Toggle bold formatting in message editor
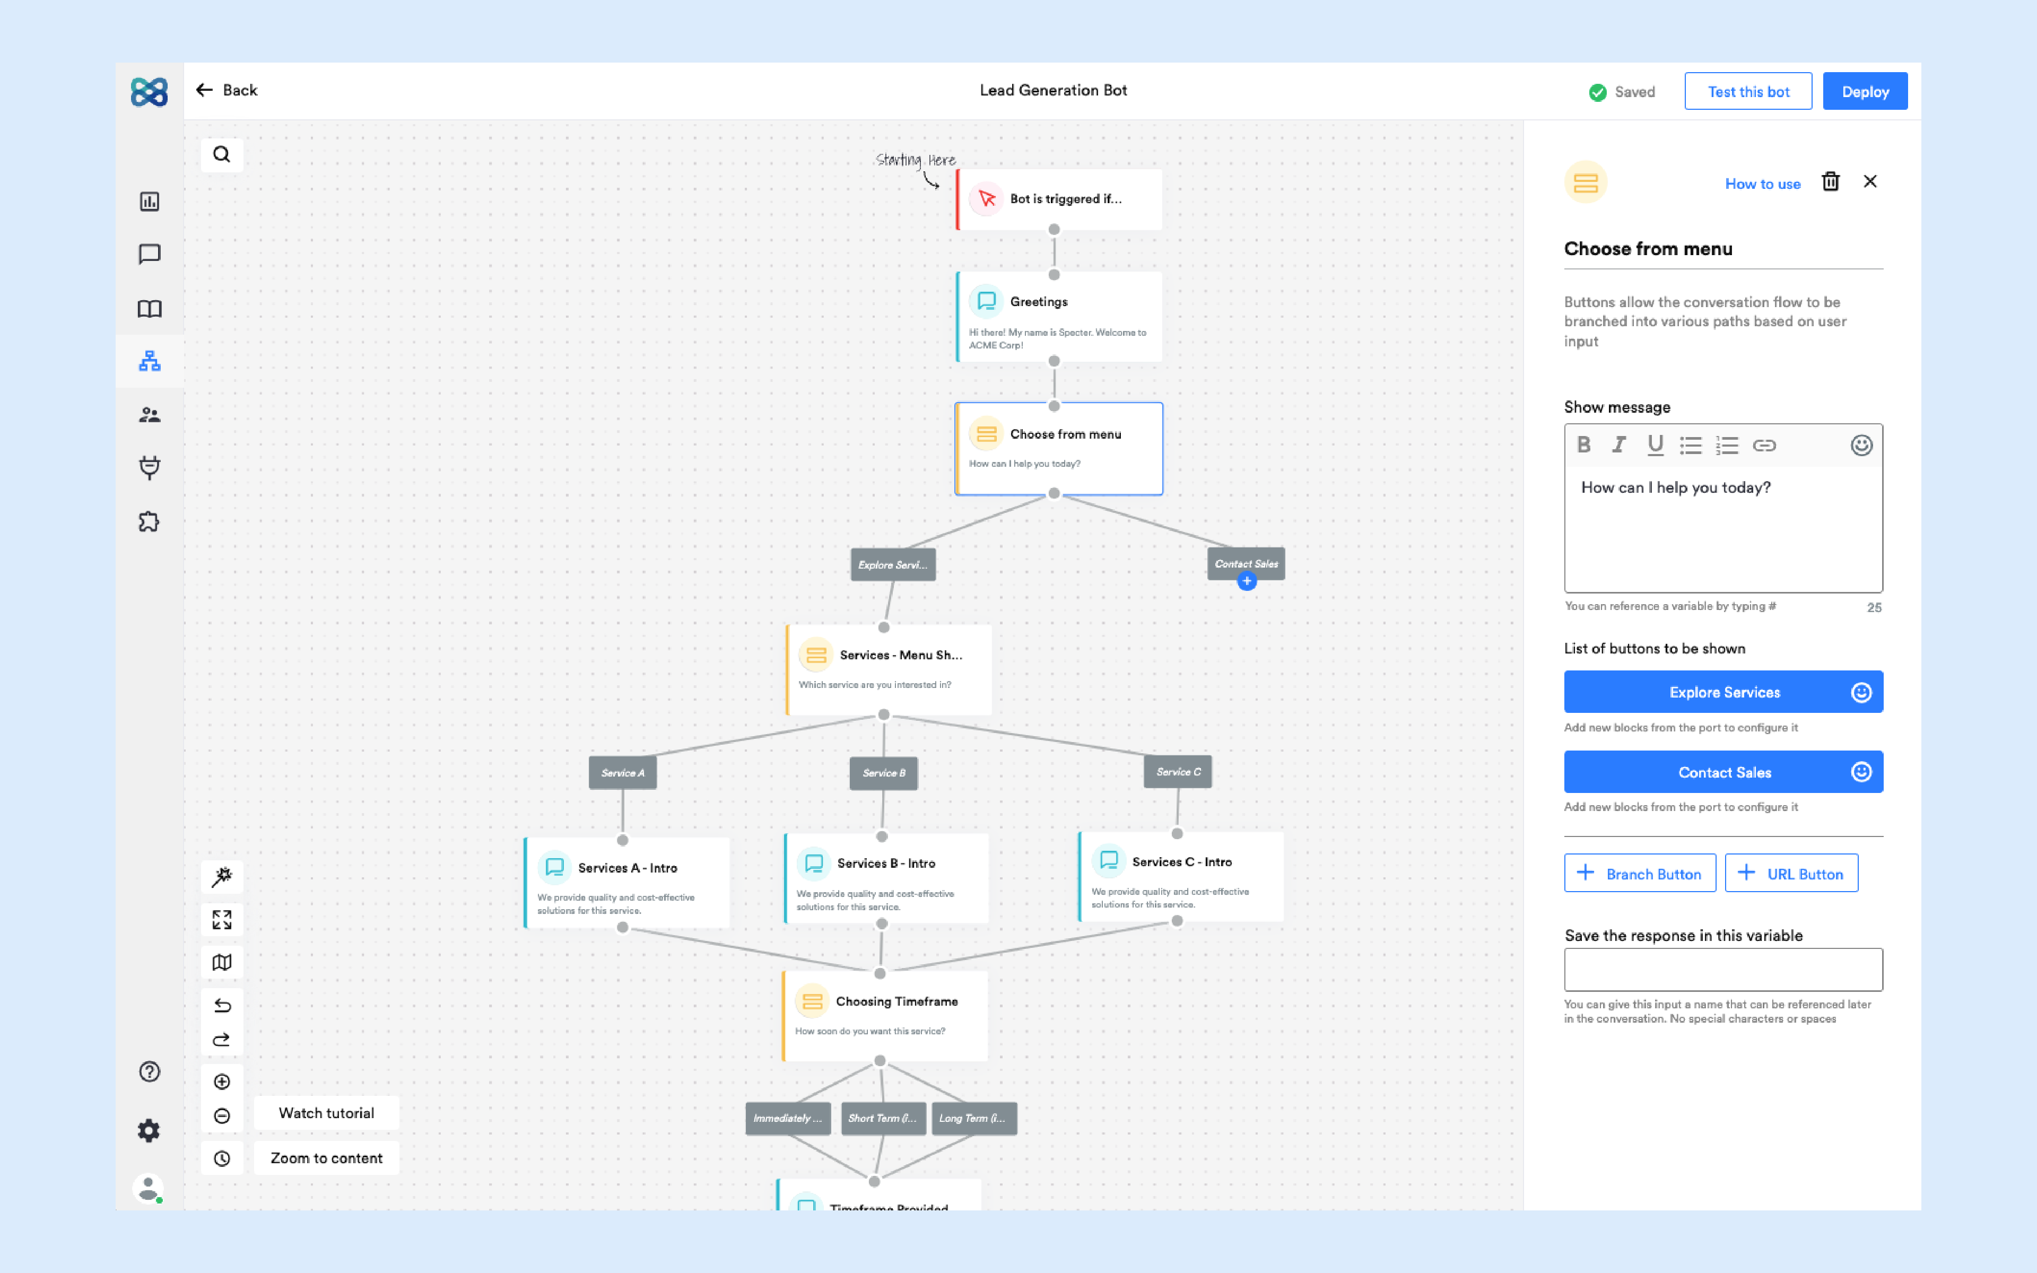The image size is (2037, 1273). point(1583,444)
